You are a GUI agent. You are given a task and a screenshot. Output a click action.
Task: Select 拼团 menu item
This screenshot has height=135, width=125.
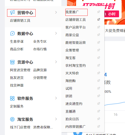pos(69,96)
